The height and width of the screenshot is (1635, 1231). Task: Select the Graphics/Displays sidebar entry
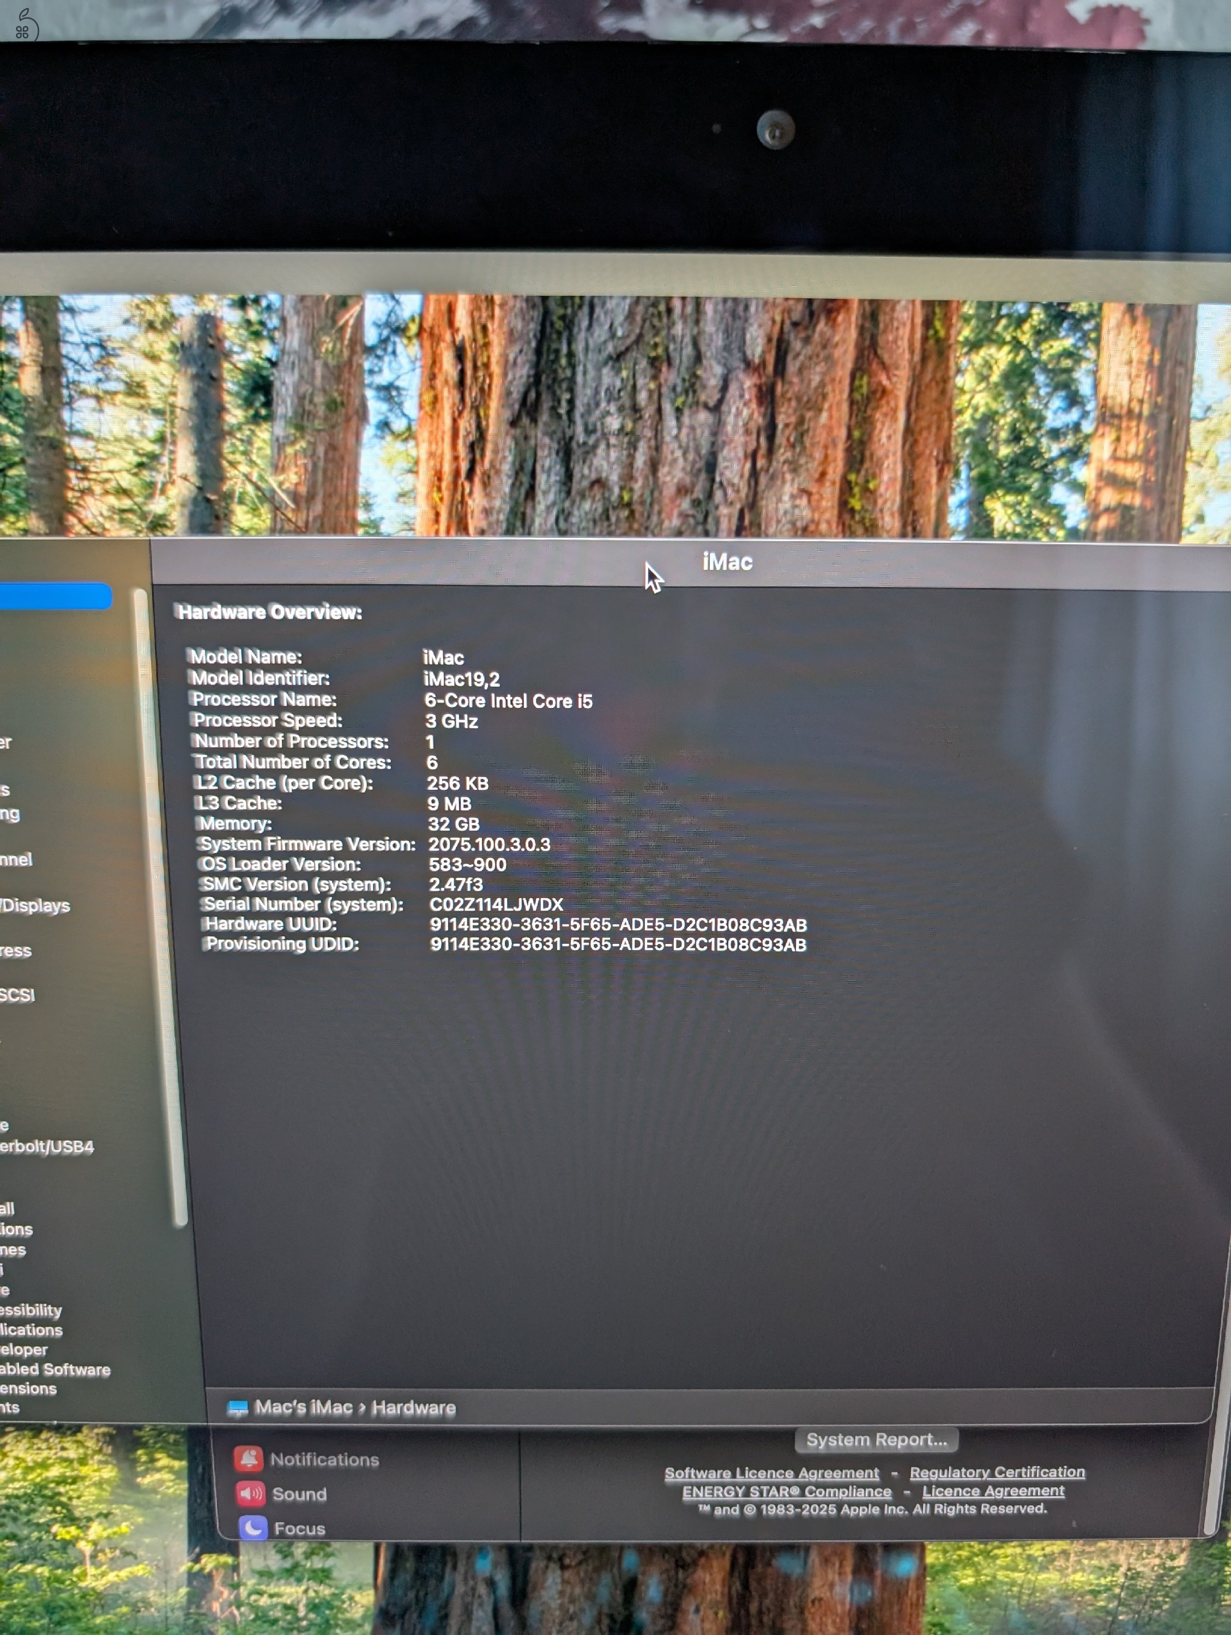click(35, 905)
